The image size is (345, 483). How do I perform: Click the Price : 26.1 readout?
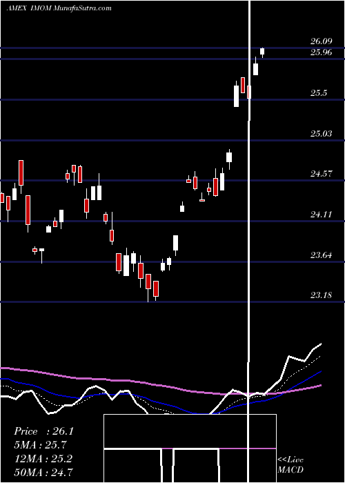pyautogui.click(x=43, y=431)
